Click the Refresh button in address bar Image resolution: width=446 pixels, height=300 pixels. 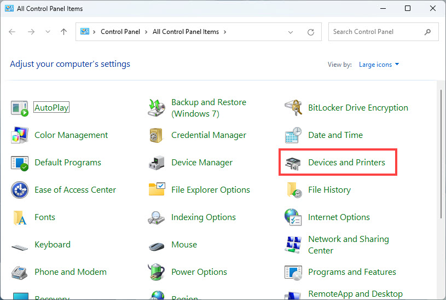(311, 32)
